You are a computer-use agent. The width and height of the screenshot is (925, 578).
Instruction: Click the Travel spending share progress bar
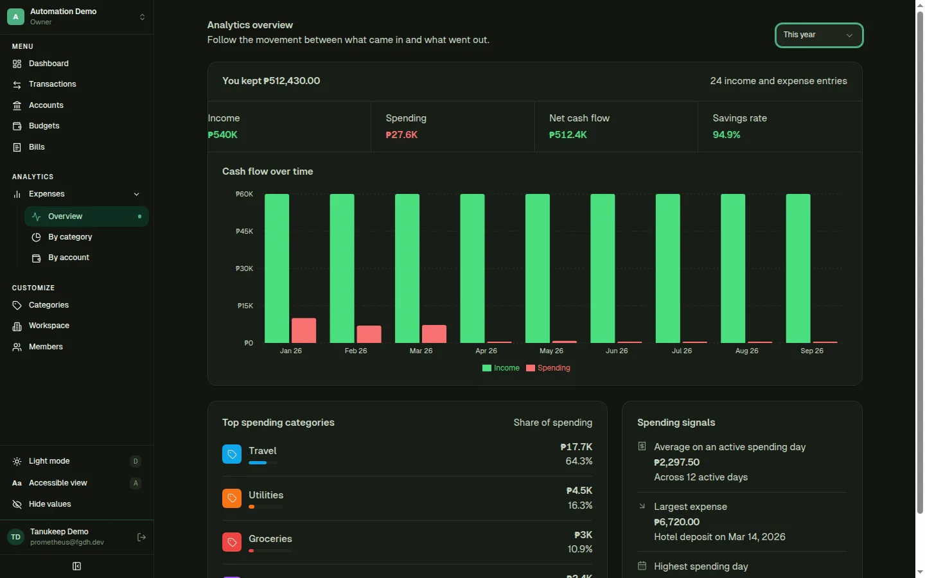pyautogui.click(x=263, y=463)
